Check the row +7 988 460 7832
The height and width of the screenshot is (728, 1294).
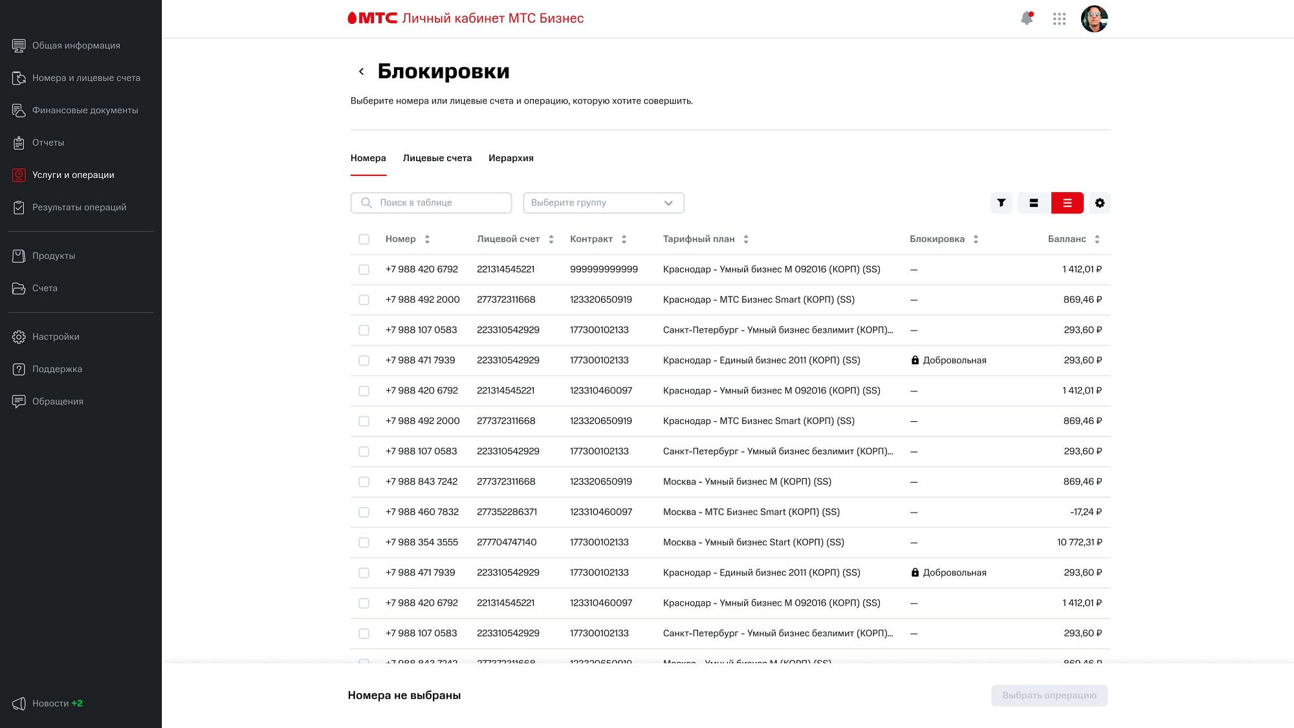[x=364, y=513]
